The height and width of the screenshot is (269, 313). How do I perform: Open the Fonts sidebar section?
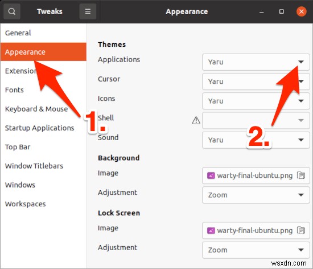(43, 89)
